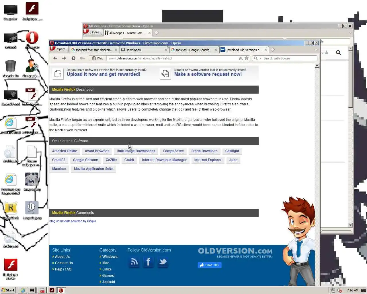Open the About Us footer link
Viewport: 367px width, 294px height.
pyautogui.click(x=62, y=257)
